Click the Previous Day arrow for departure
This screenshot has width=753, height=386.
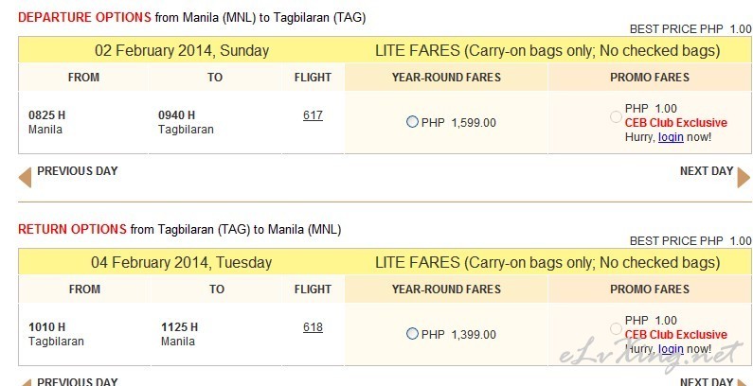[x=25, y=178]
